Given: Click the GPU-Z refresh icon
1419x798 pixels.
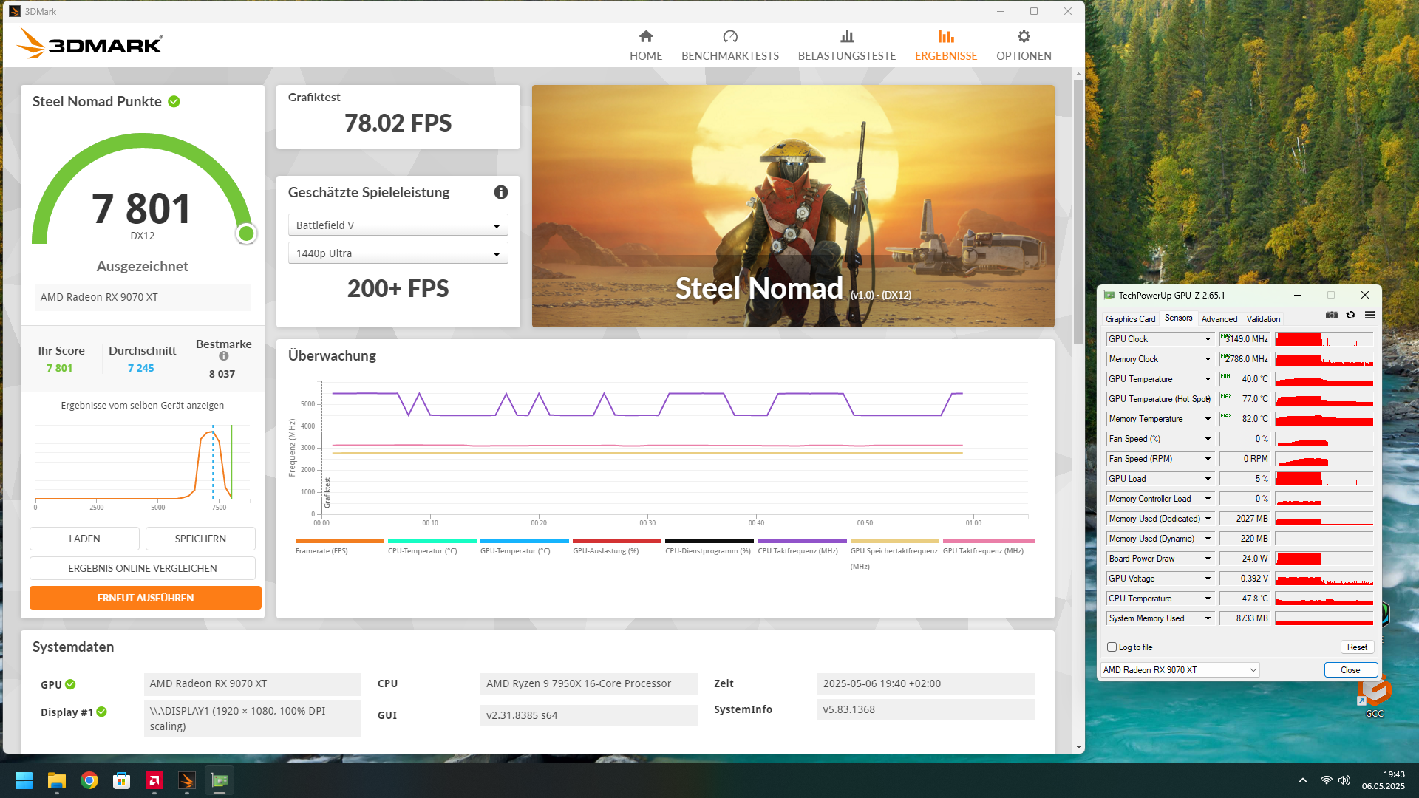Looking at the screenshot, I should coord(1350,316).
